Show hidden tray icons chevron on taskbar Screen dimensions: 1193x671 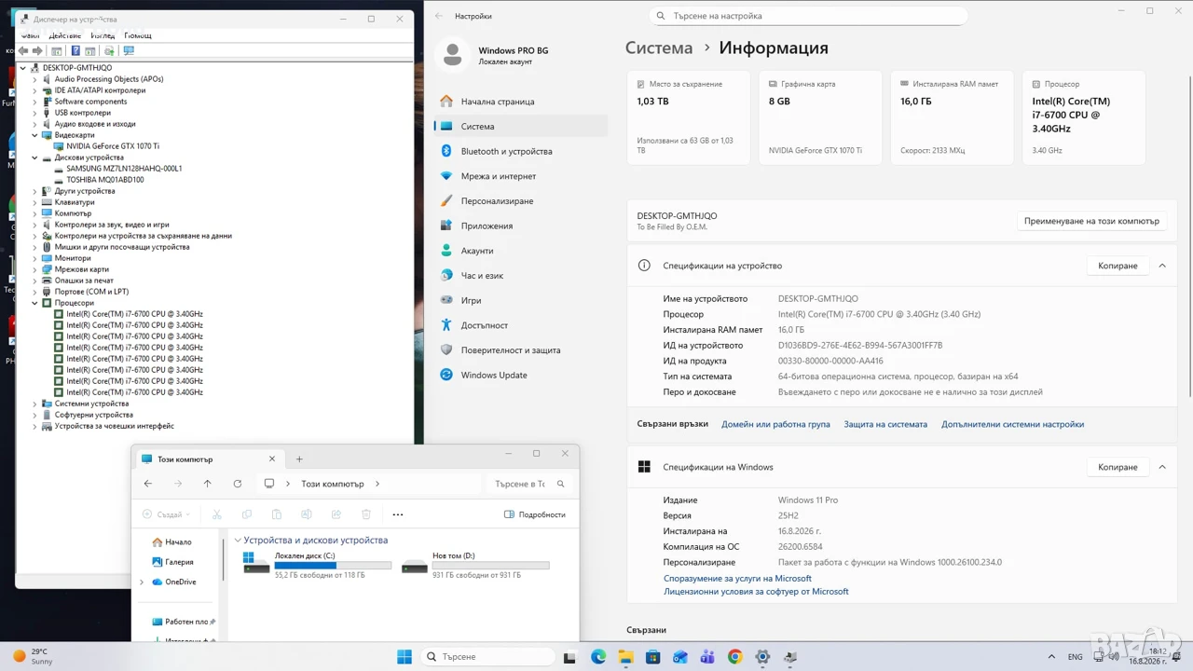click(1052, 657)
